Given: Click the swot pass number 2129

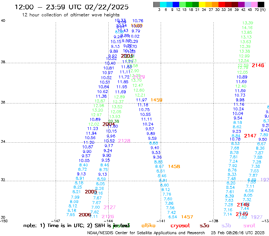Looking at the screenshot, I should click(139, 77).
